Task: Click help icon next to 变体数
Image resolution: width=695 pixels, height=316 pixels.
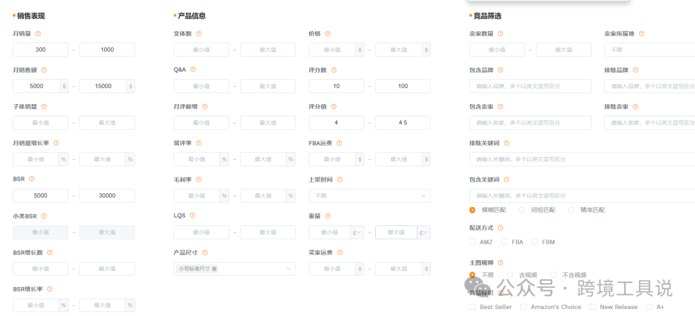Action: click(x=199, y=33)
